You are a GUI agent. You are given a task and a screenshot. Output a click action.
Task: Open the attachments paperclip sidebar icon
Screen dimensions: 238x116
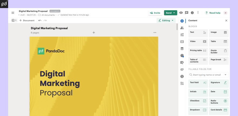click(182, 70)
